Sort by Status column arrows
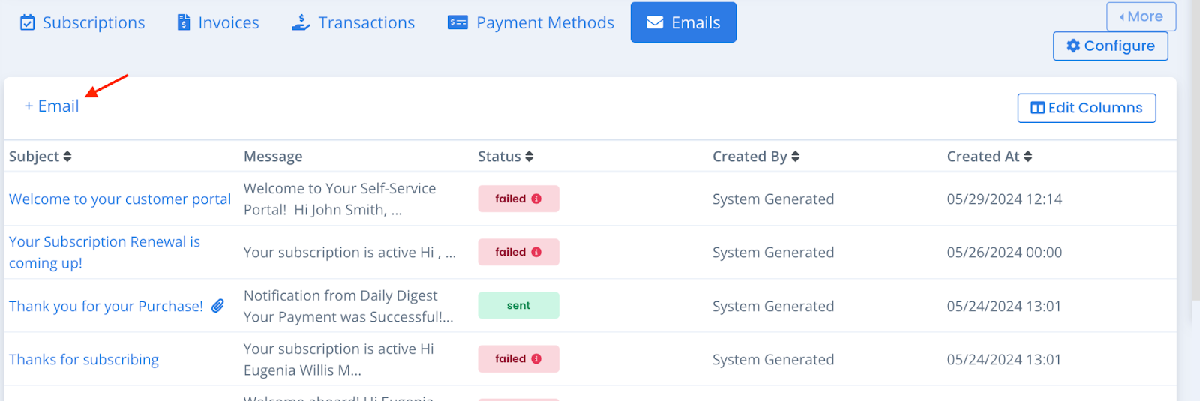 (529, 157)
